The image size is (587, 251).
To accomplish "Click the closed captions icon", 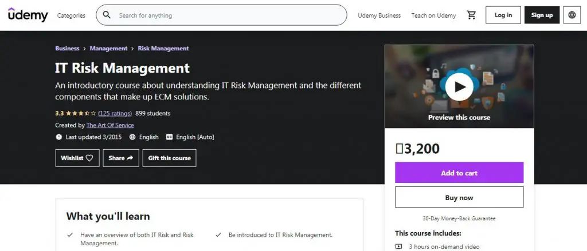I will 169,137.
